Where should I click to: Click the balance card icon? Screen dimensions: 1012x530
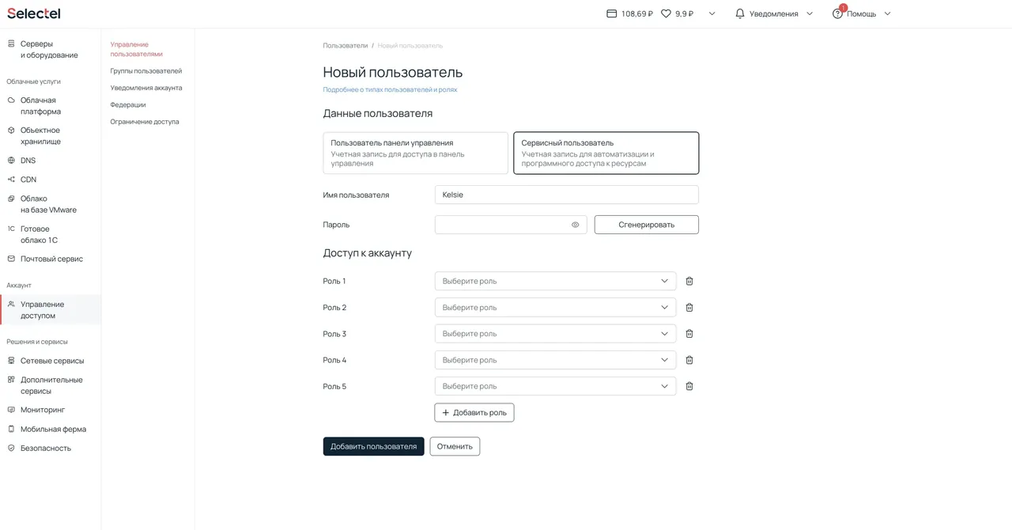(611, 13)
